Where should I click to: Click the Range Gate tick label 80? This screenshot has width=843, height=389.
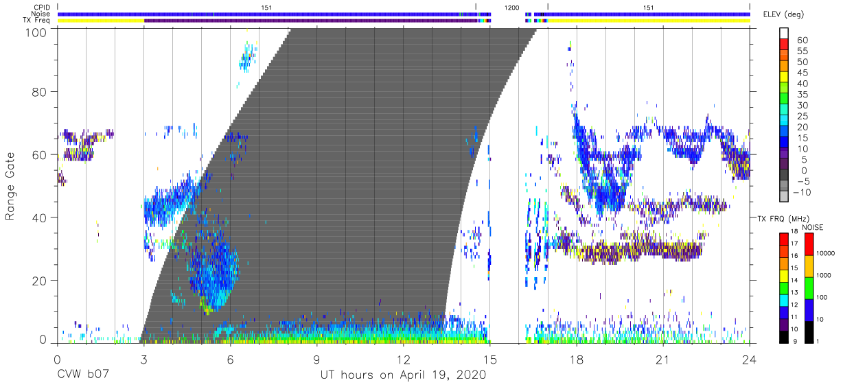pos(41,91)
